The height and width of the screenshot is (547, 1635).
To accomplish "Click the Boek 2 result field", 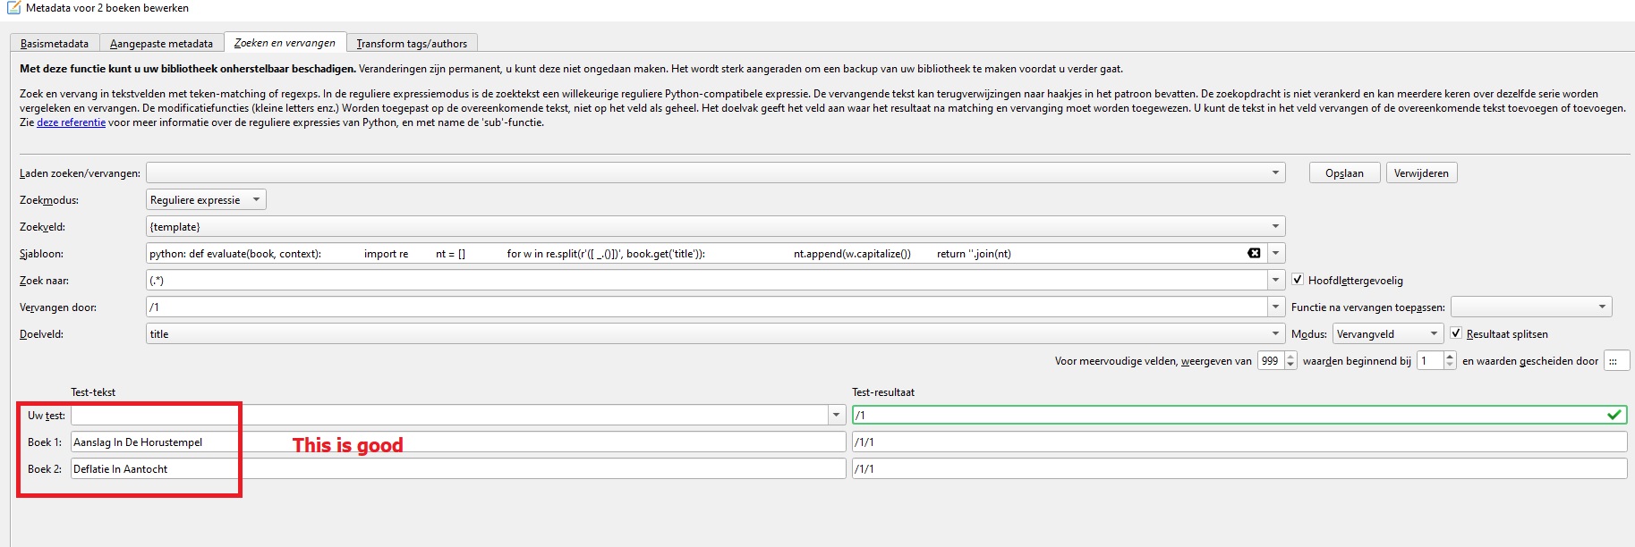I will pyautogui.click(x=1239, y=468).
